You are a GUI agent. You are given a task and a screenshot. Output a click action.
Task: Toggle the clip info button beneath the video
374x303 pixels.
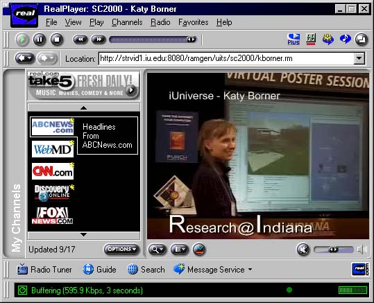point(199,250)
